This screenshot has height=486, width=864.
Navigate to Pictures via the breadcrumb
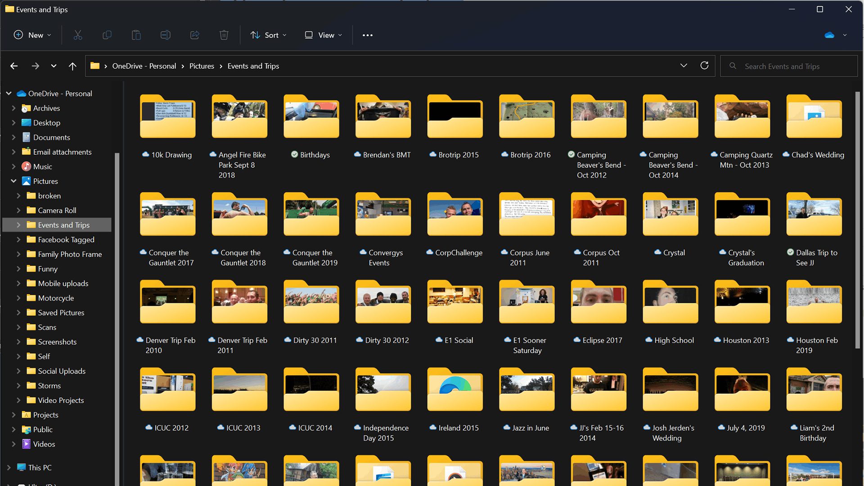[x=201, y=66]
